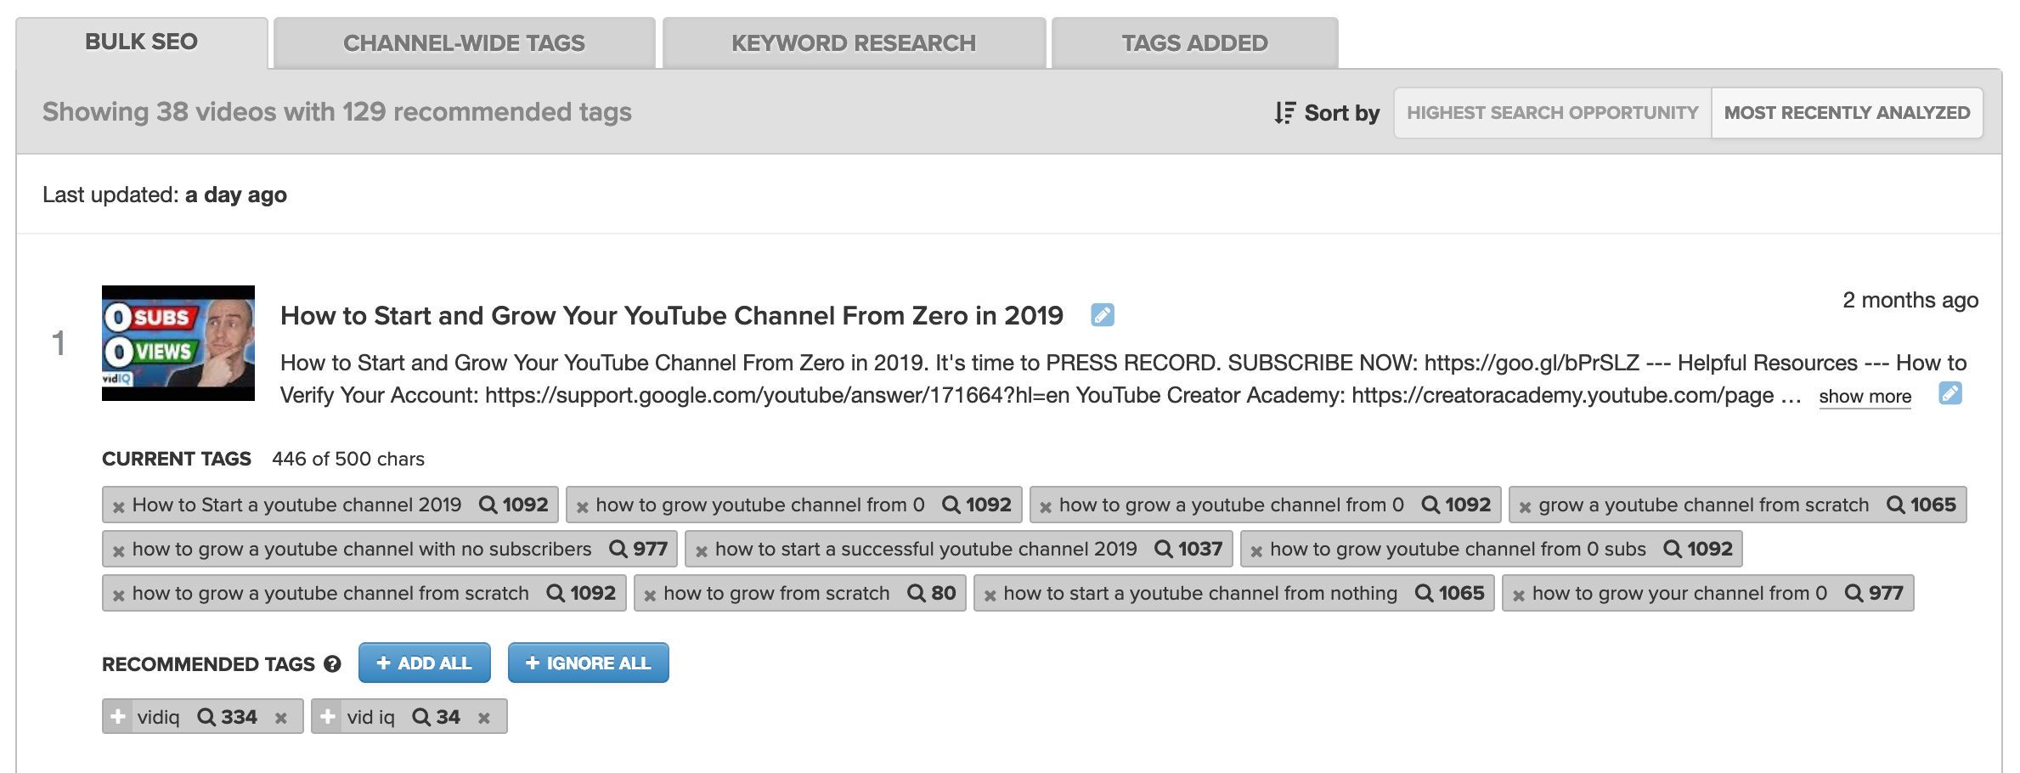Dismiss the recommended 'vidiq' tag

(x=281, y=718)
